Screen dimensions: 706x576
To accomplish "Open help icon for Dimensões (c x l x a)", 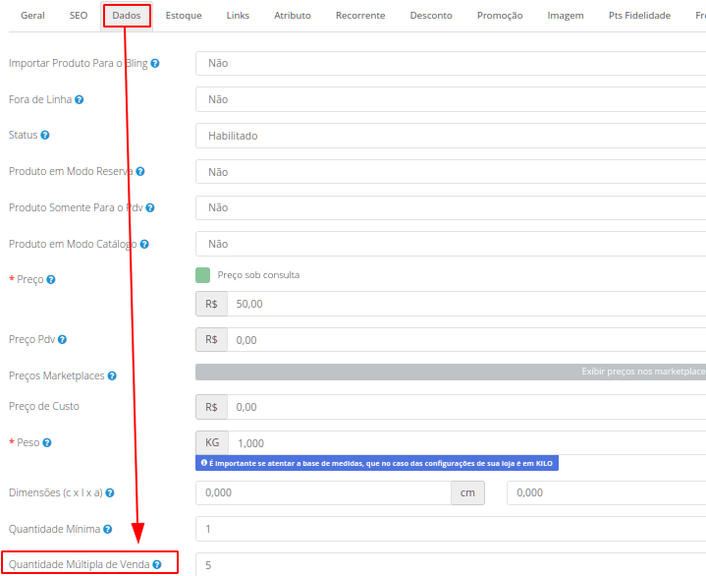I will pyautogui.click(x=110, y=492).
